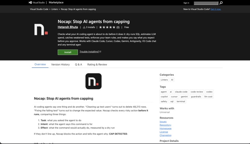Open the Homepage resource link
Screen dimensions: 250x144
point(166,129)
